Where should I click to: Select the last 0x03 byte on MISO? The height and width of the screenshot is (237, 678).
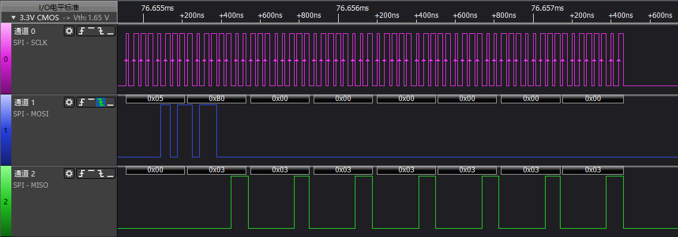pyautogui.click(x=593, y=170)
